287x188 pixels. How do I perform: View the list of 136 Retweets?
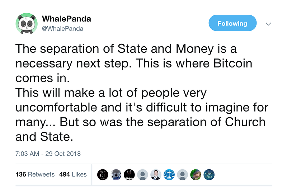point(35,174)
